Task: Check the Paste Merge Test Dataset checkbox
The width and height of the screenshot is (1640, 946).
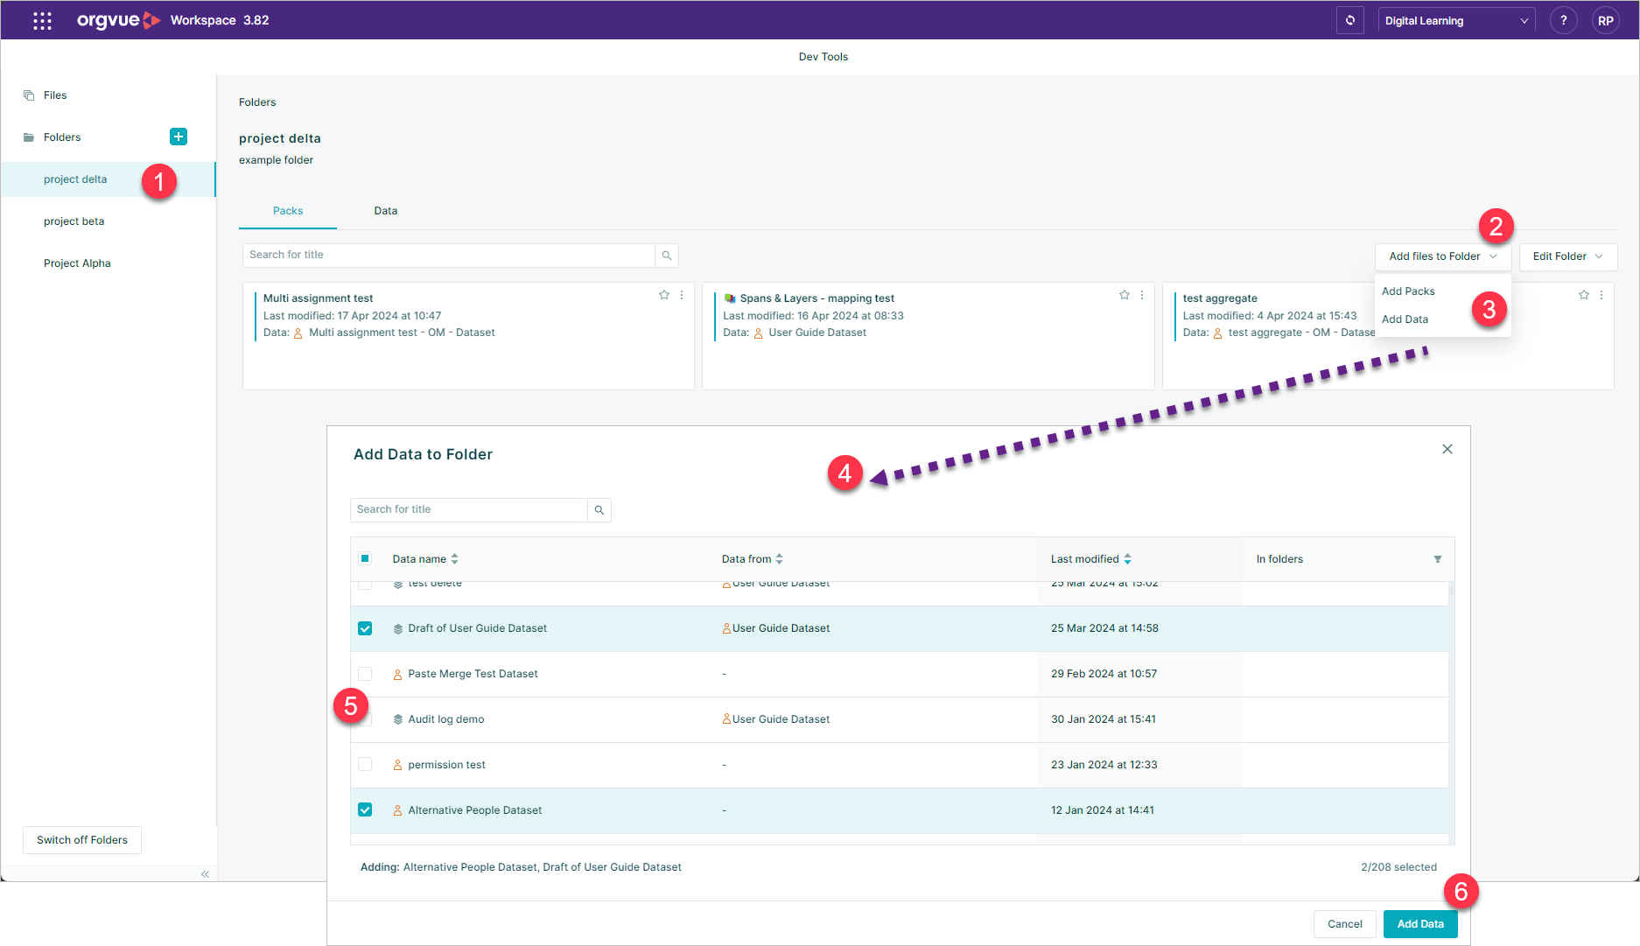Action: [x=365, y=674]
